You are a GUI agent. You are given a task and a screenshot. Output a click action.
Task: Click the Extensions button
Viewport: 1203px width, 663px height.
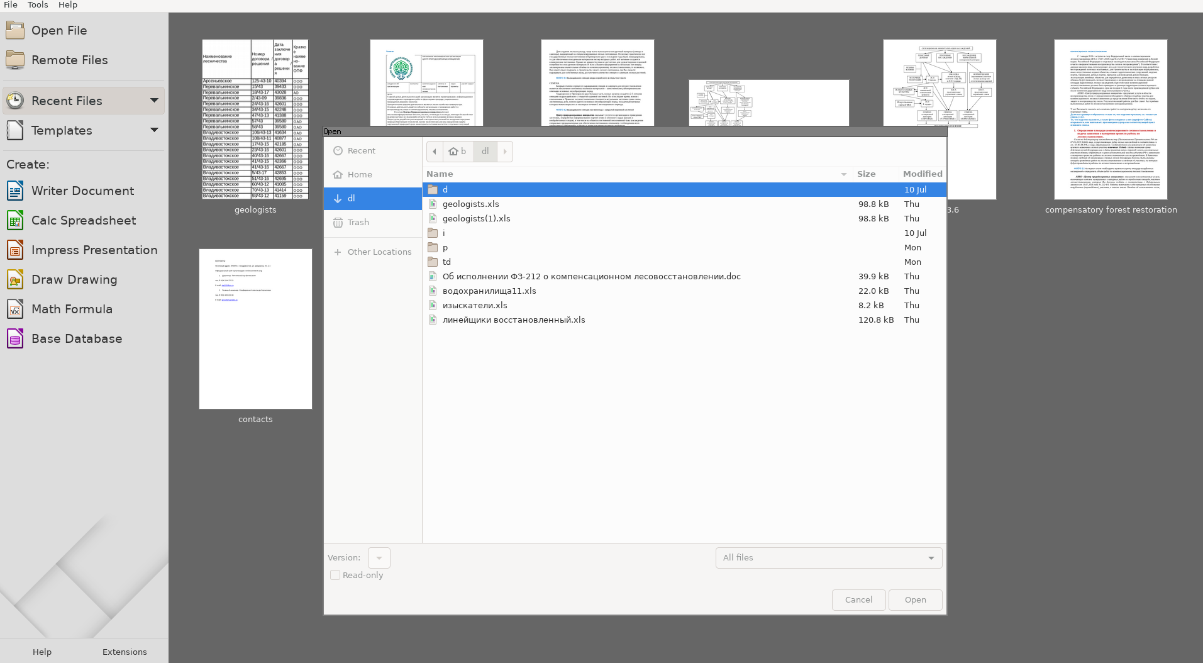[x=125, y=652]
